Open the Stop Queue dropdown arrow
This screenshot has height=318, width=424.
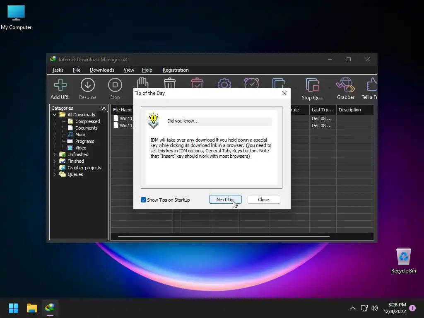pyautogui.click(x=329, y=88)
